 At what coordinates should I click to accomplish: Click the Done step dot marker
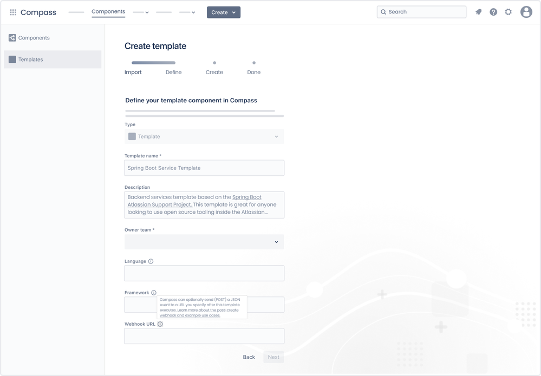coord(254,63)
